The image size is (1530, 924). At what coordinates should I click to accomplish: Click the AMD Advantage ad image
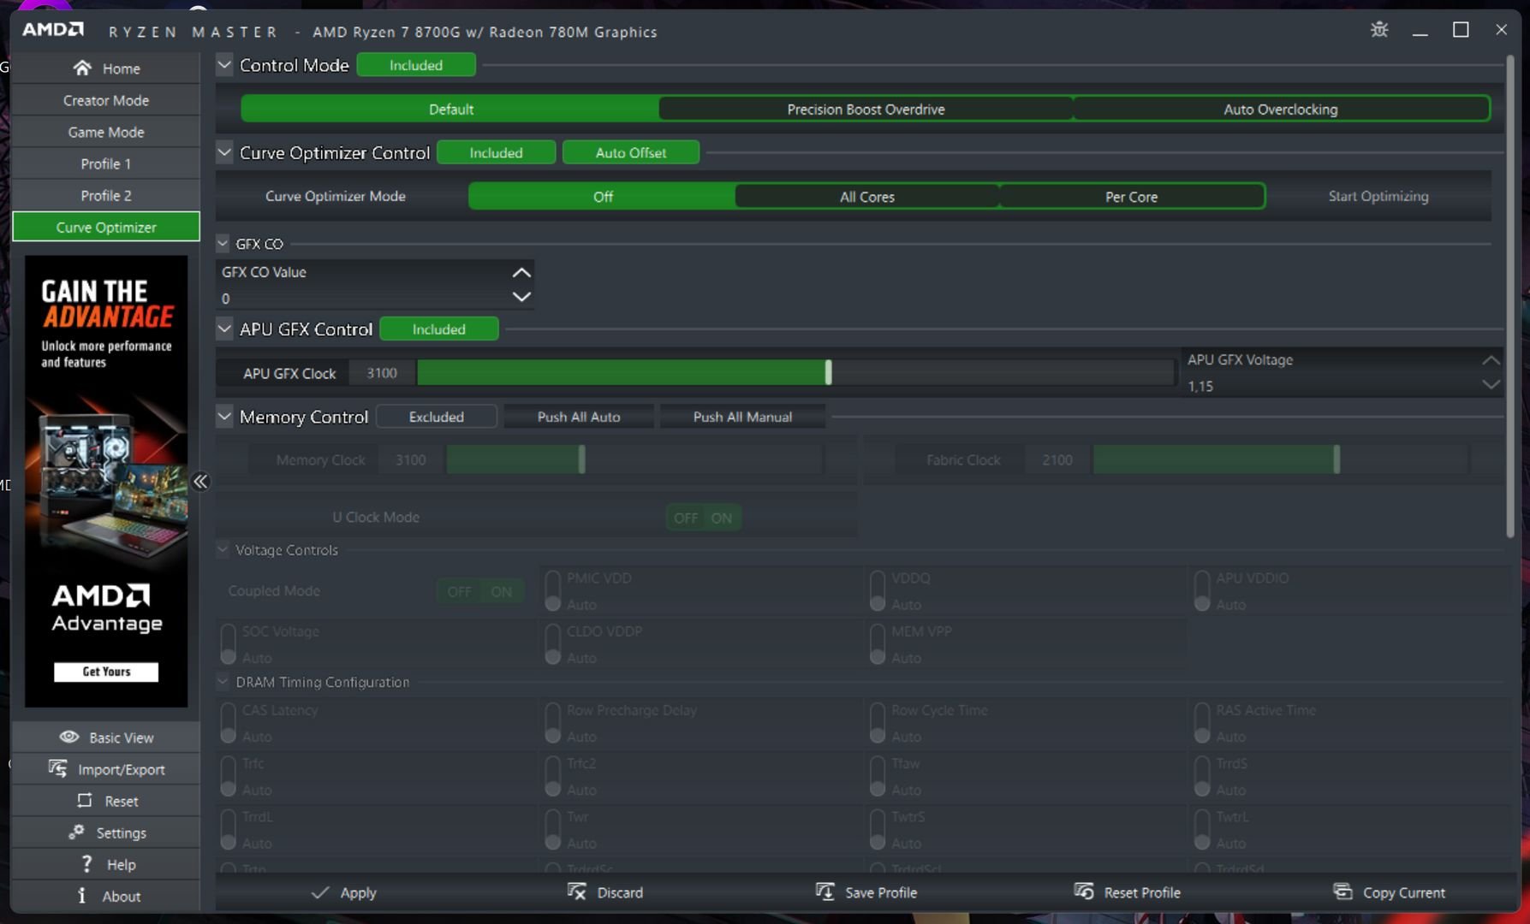point(106,481)
